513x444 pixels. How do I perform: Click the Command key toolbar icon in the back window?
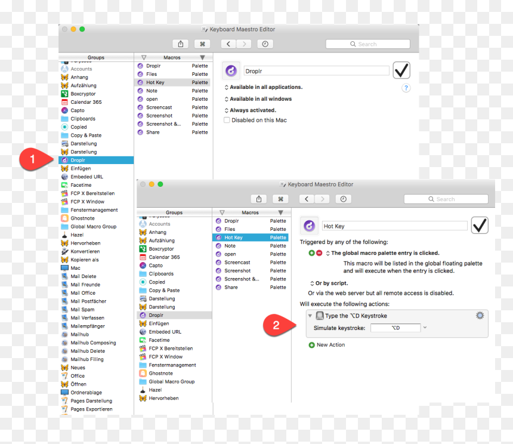tap(202, 44)
